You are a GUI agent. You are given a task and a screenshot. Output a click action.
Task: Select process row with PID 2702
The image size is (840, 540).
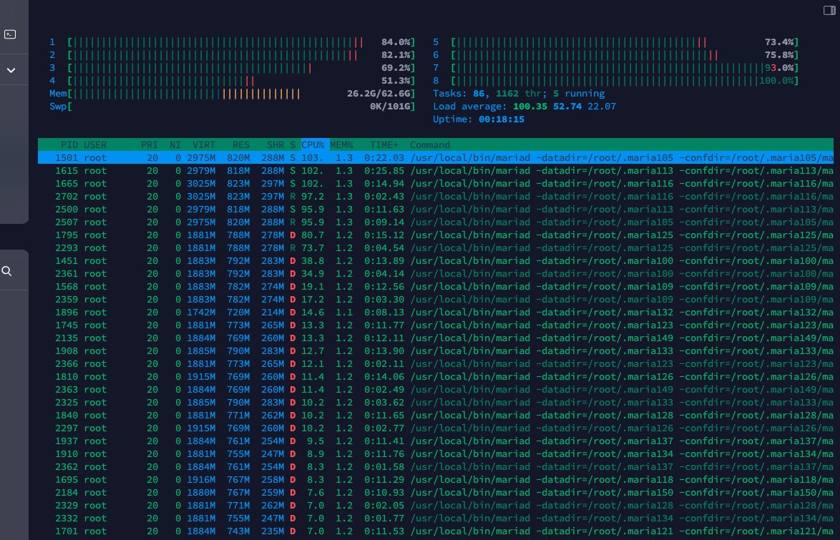436,196
